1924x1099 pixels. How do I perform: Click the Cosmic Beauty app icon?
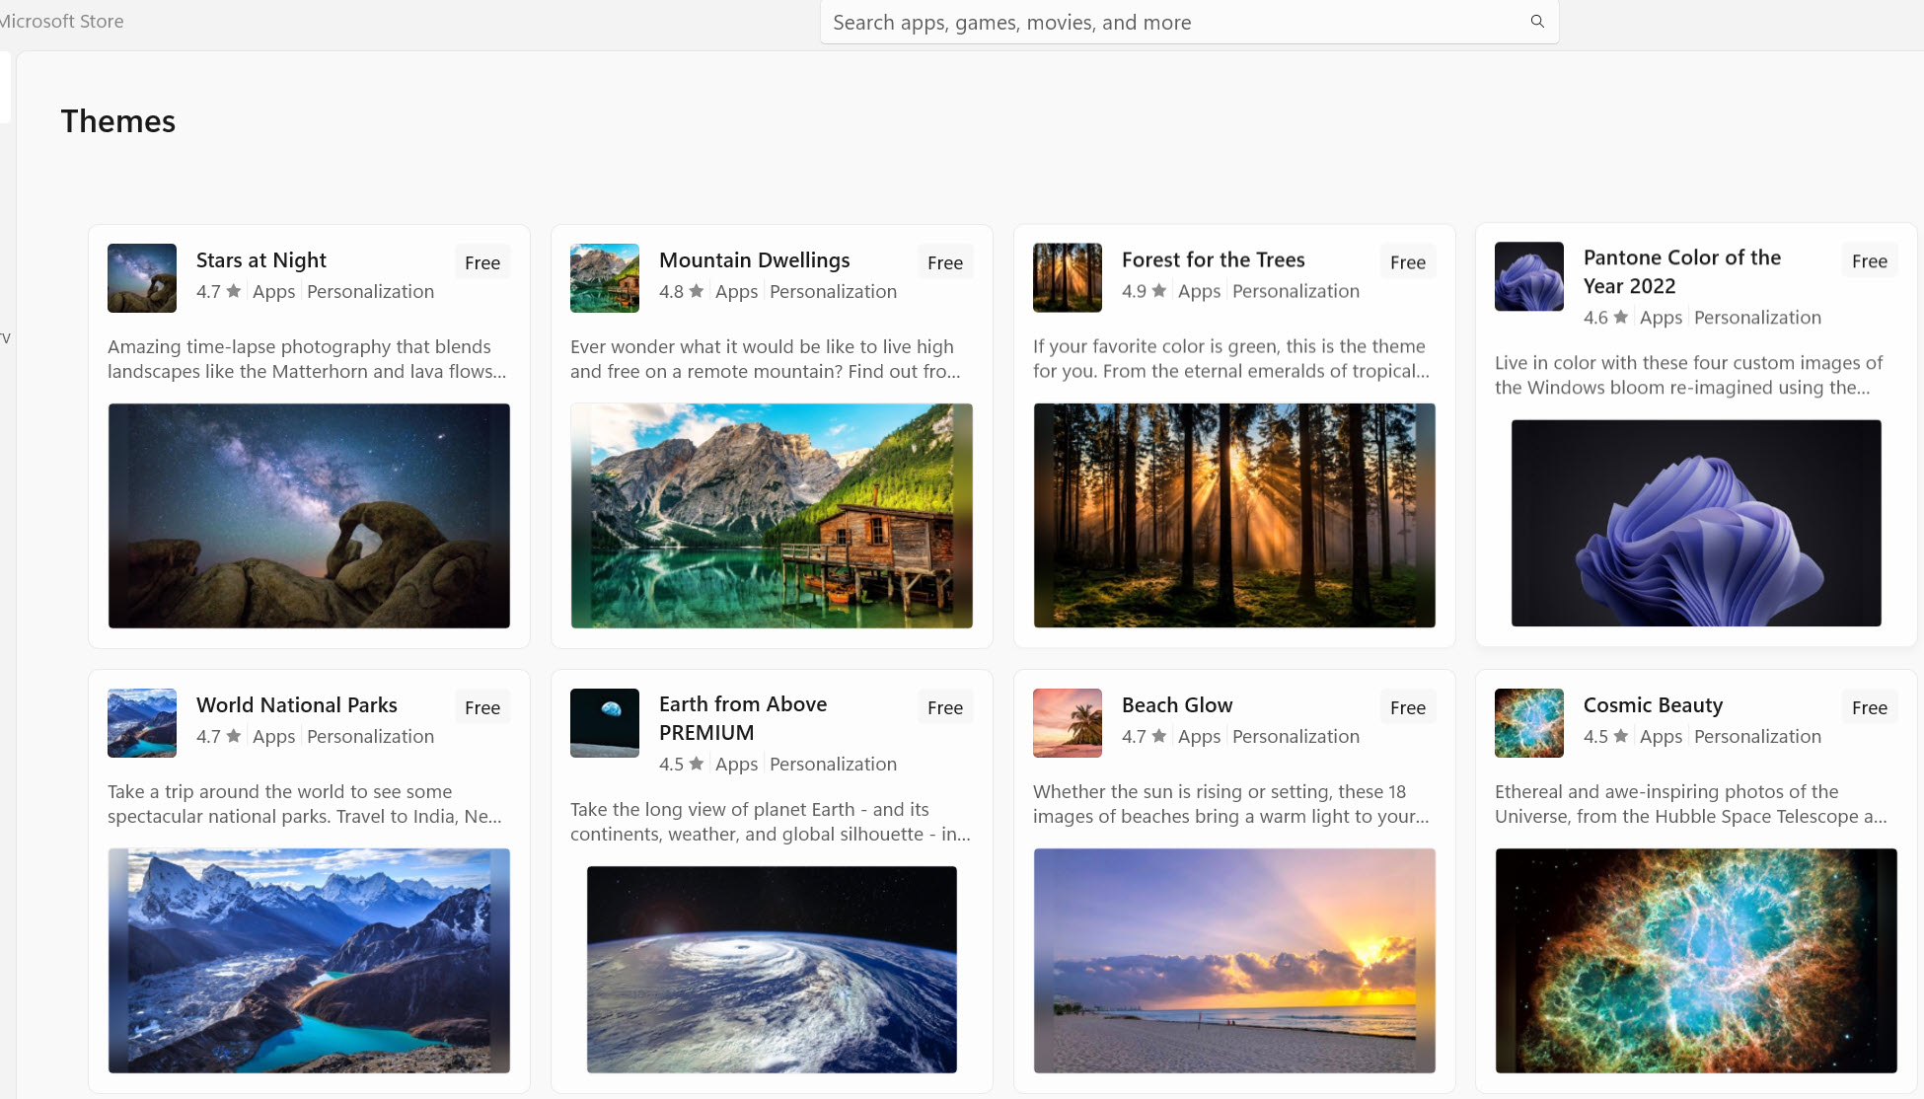[x=1528, y=723]
